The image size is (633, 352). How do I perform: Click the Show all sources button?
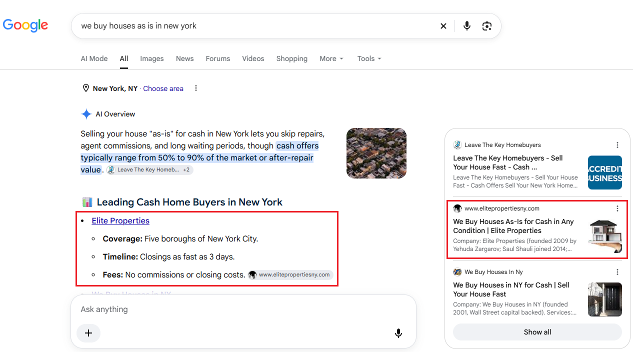point(537,332)
